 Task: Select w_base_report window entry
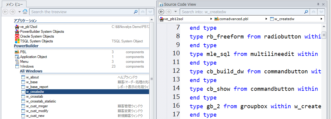37,87
